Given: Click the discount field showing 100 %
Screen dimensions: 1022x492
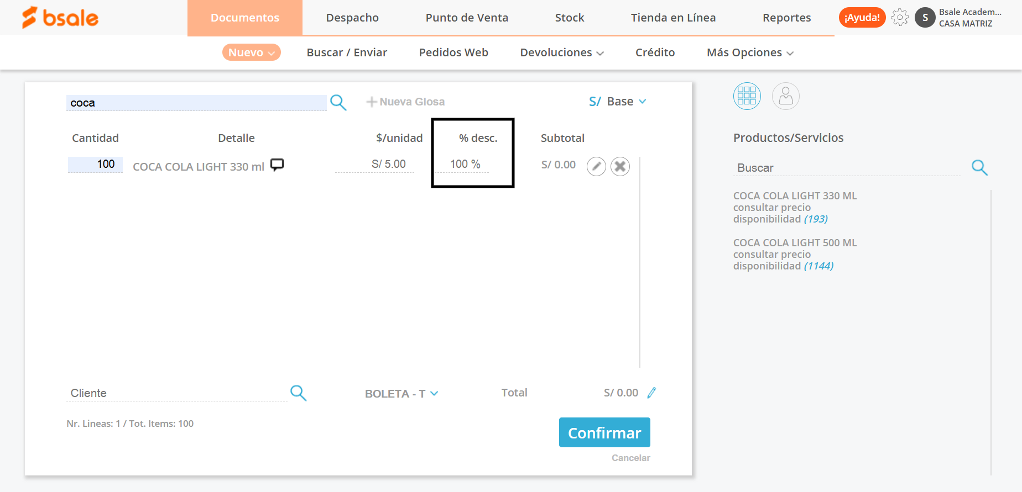Looking at the screenshot, I should click(x=462, y=164).
